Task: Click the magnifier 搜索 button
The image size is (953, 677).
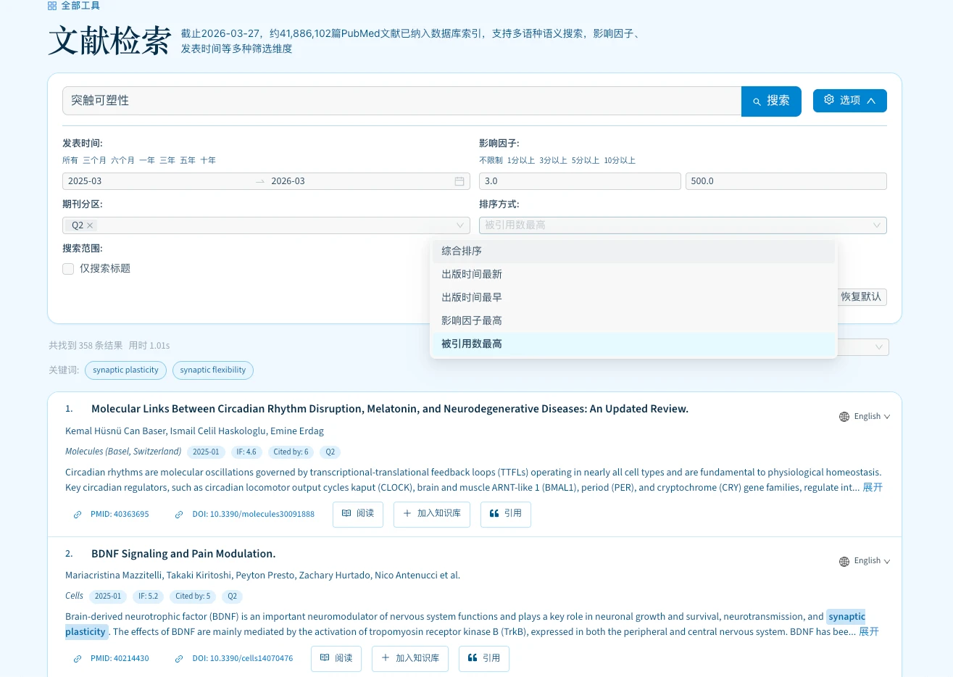Action: point(771,101)
